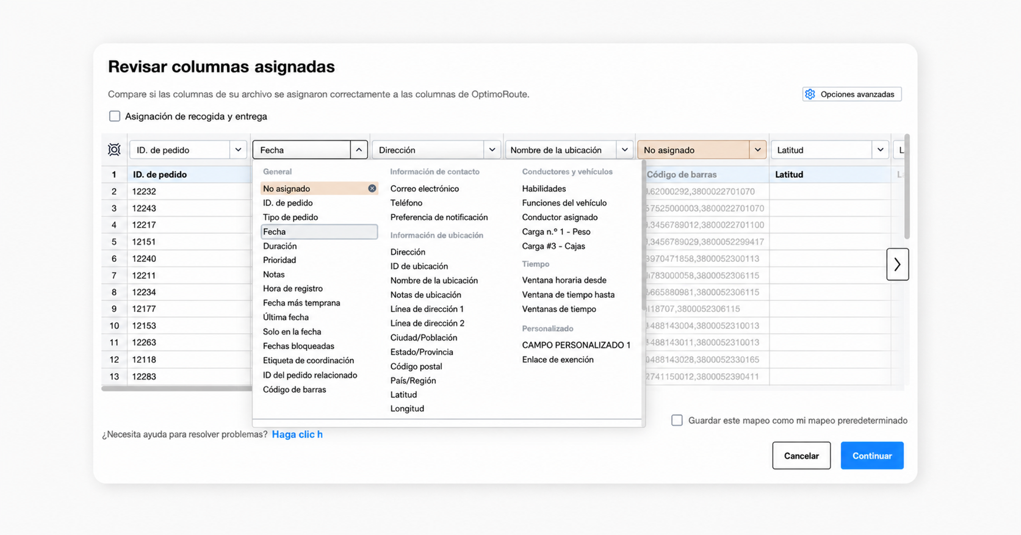Screen dimensions: 1021x535
Task: Select highlighted Fecha option in list
Action: [x=319, y=232]
